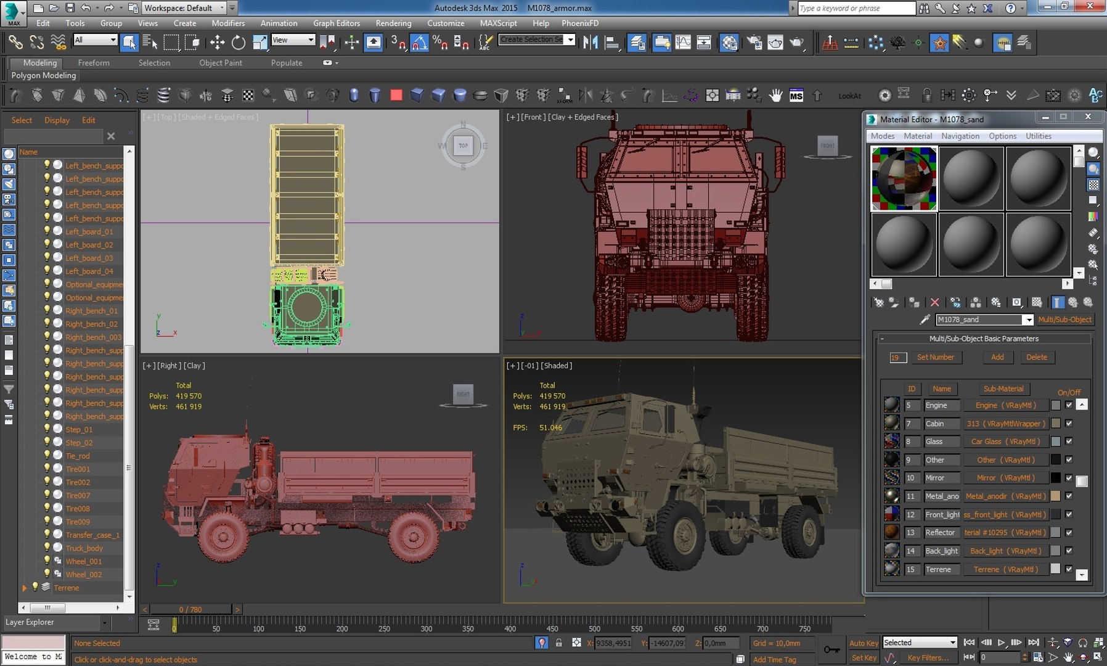Open the Render Setup icon
This screenshot has width=1107, height=666.
click(754, 42)
